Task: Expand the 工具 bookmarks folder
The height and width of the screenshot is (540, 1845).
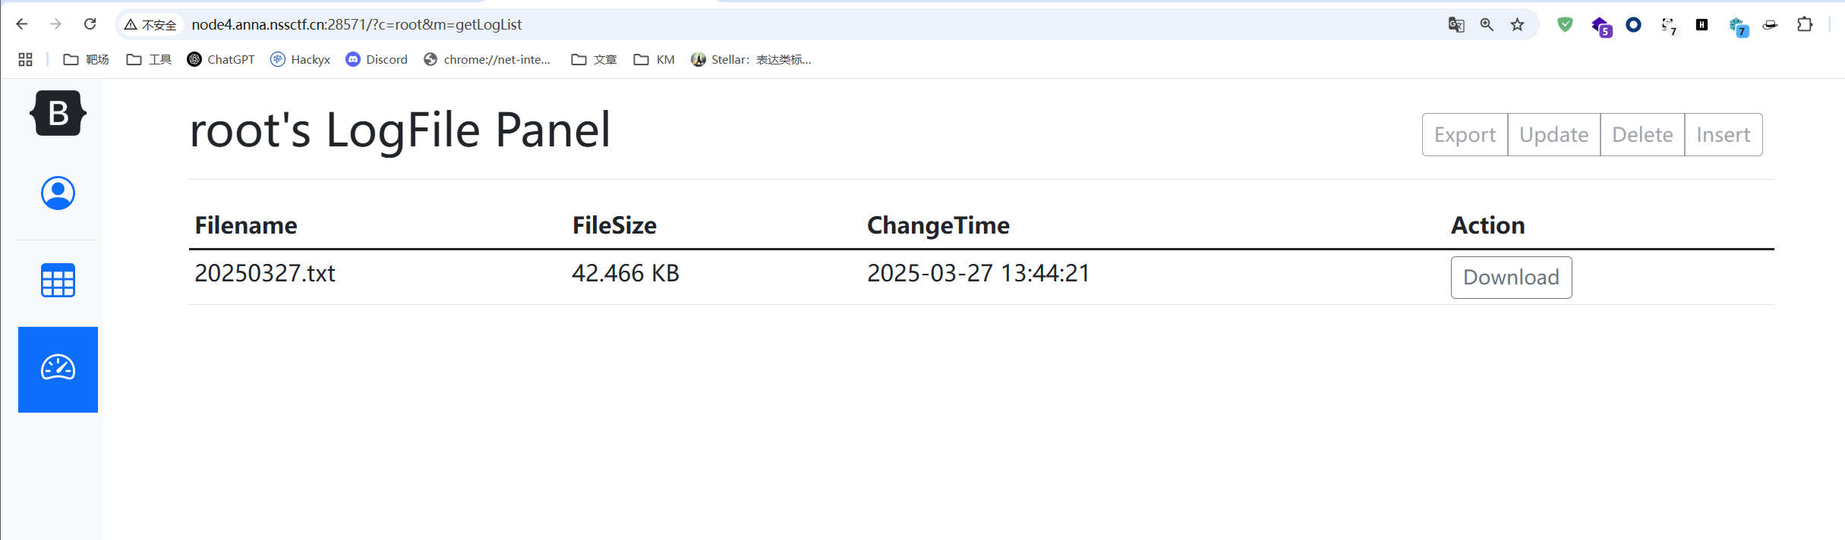Action: click(x=149, y=59)
